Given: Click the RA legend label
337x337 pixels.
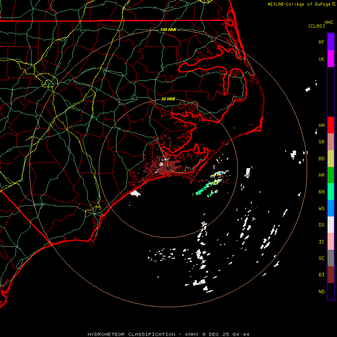Looking at the screenshot, I should coord(322,192).
